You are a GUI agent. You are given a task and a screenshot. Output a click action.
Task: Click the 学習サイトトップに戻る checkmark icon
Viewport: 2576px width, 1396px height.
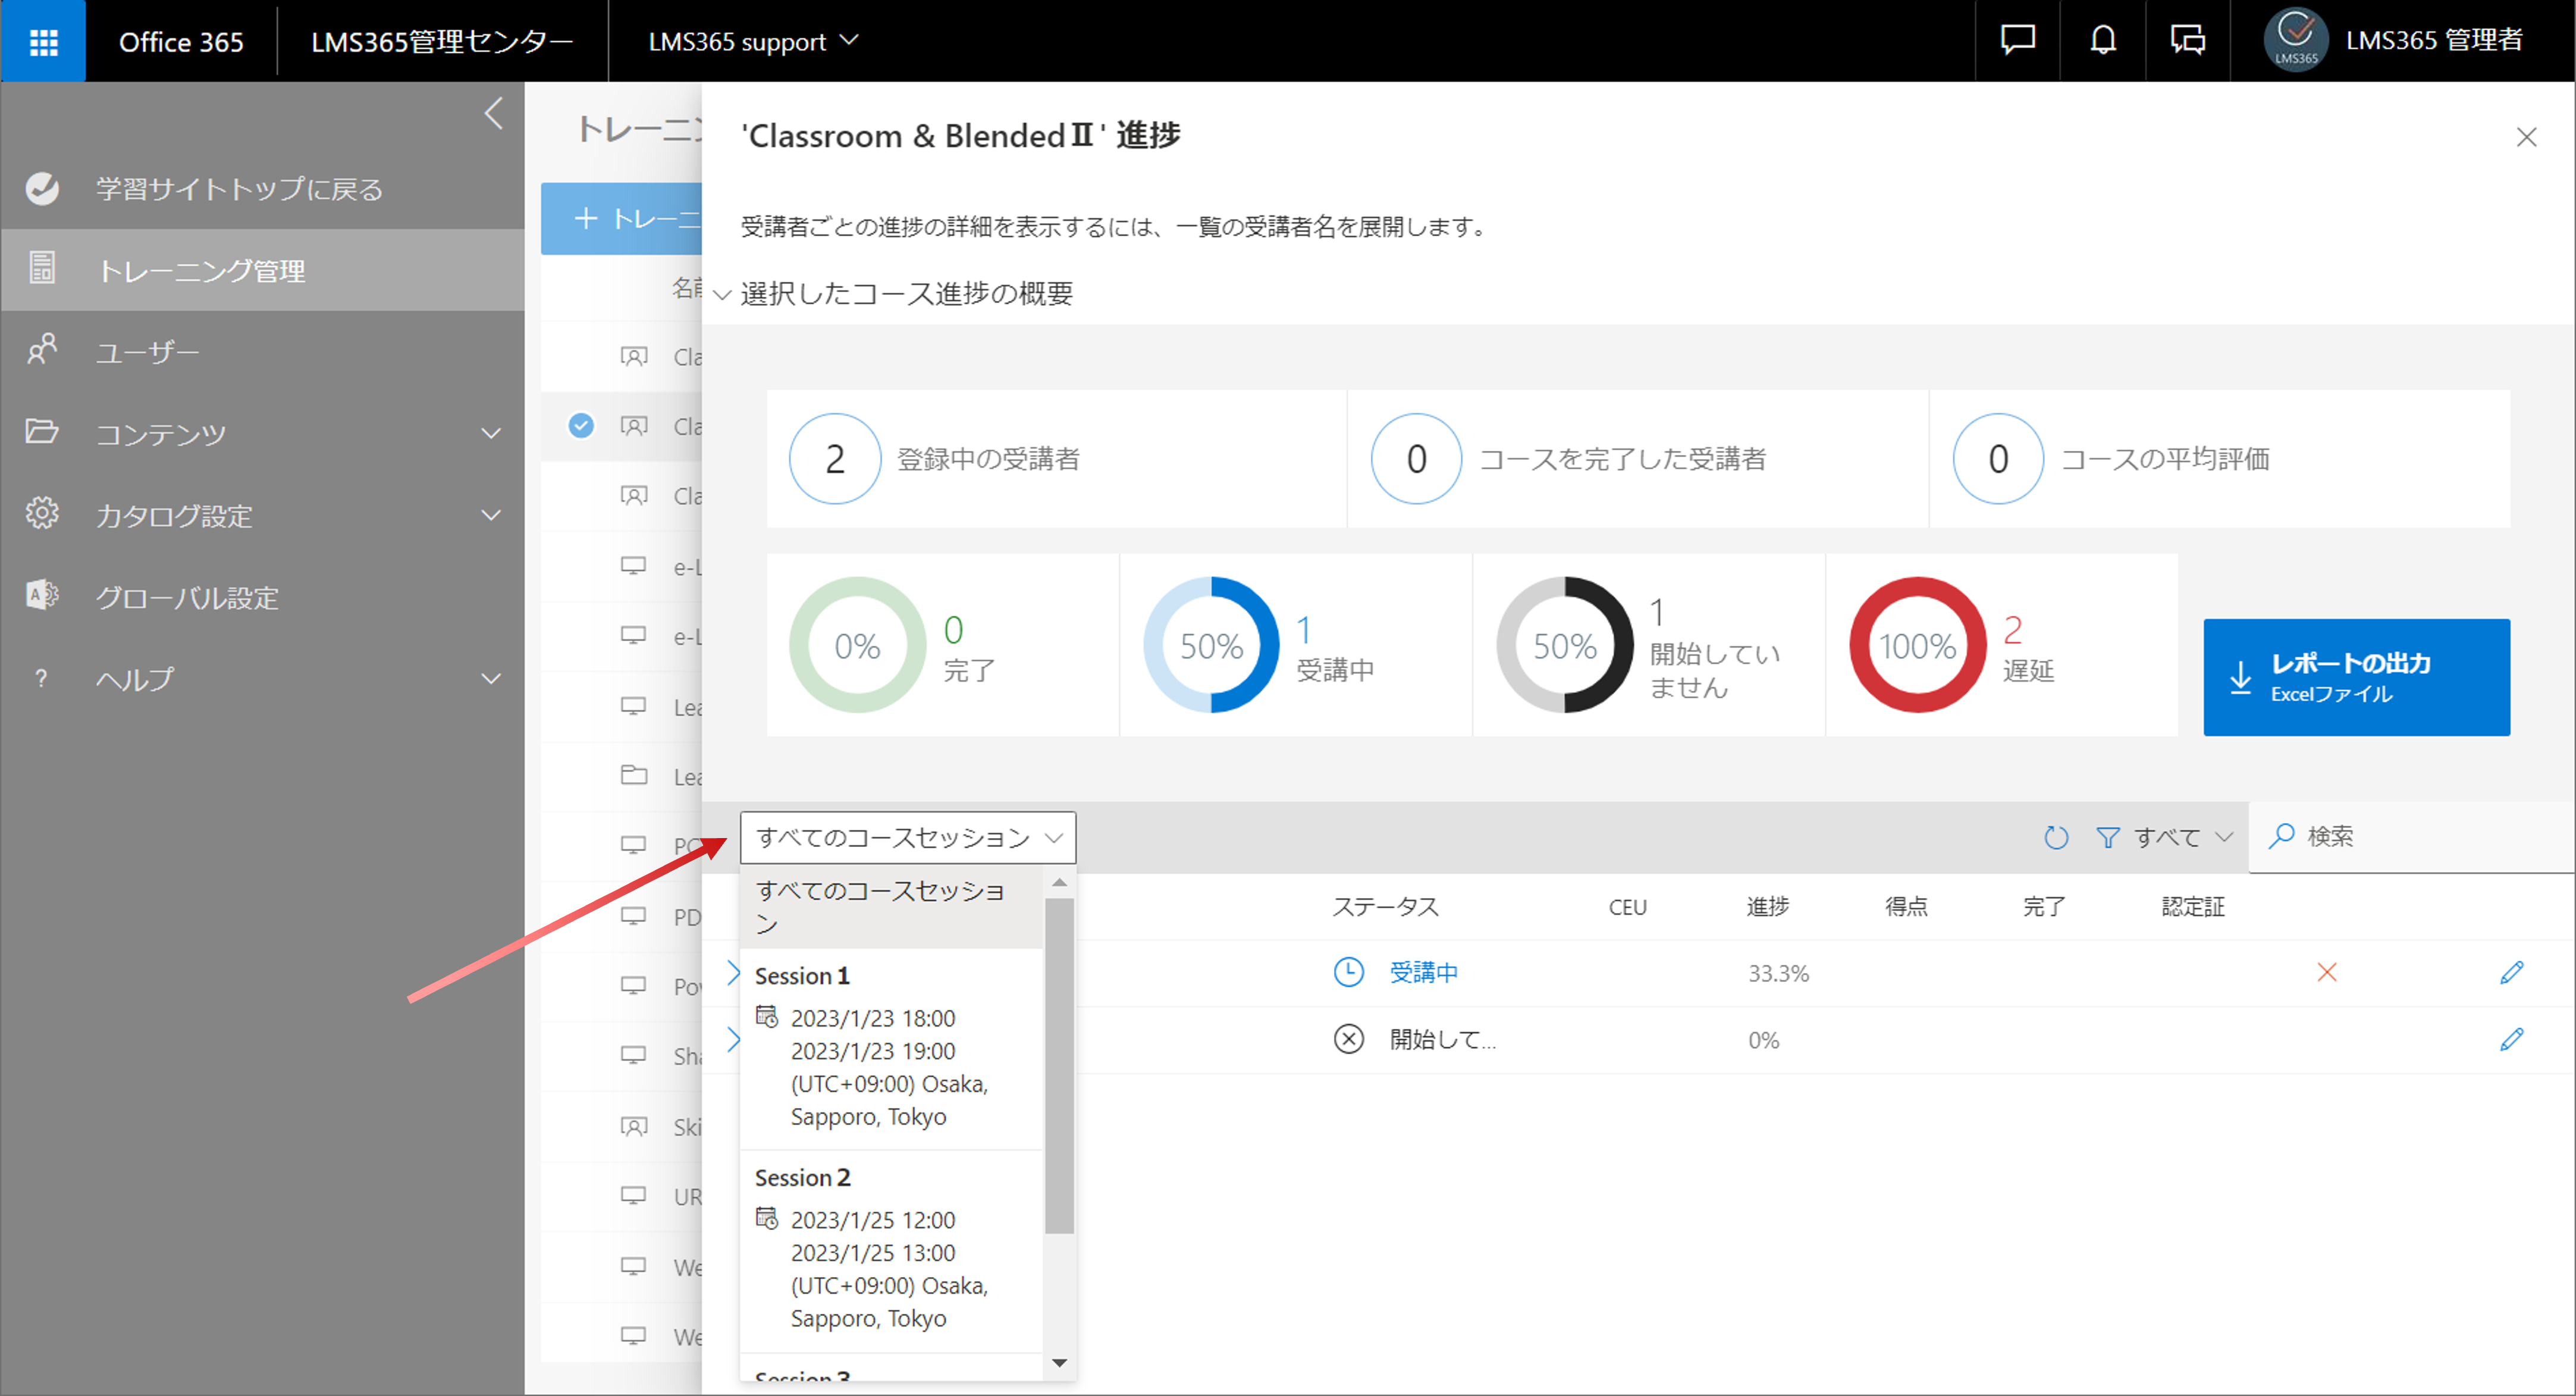click(x=42, y=188)
